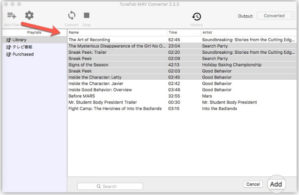Open the settings gear icon
This screenshot has width=299, height=195.
29,15
